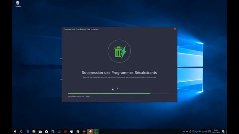Open the Corbeille recycle bin desktop icon

pos(18,4)
